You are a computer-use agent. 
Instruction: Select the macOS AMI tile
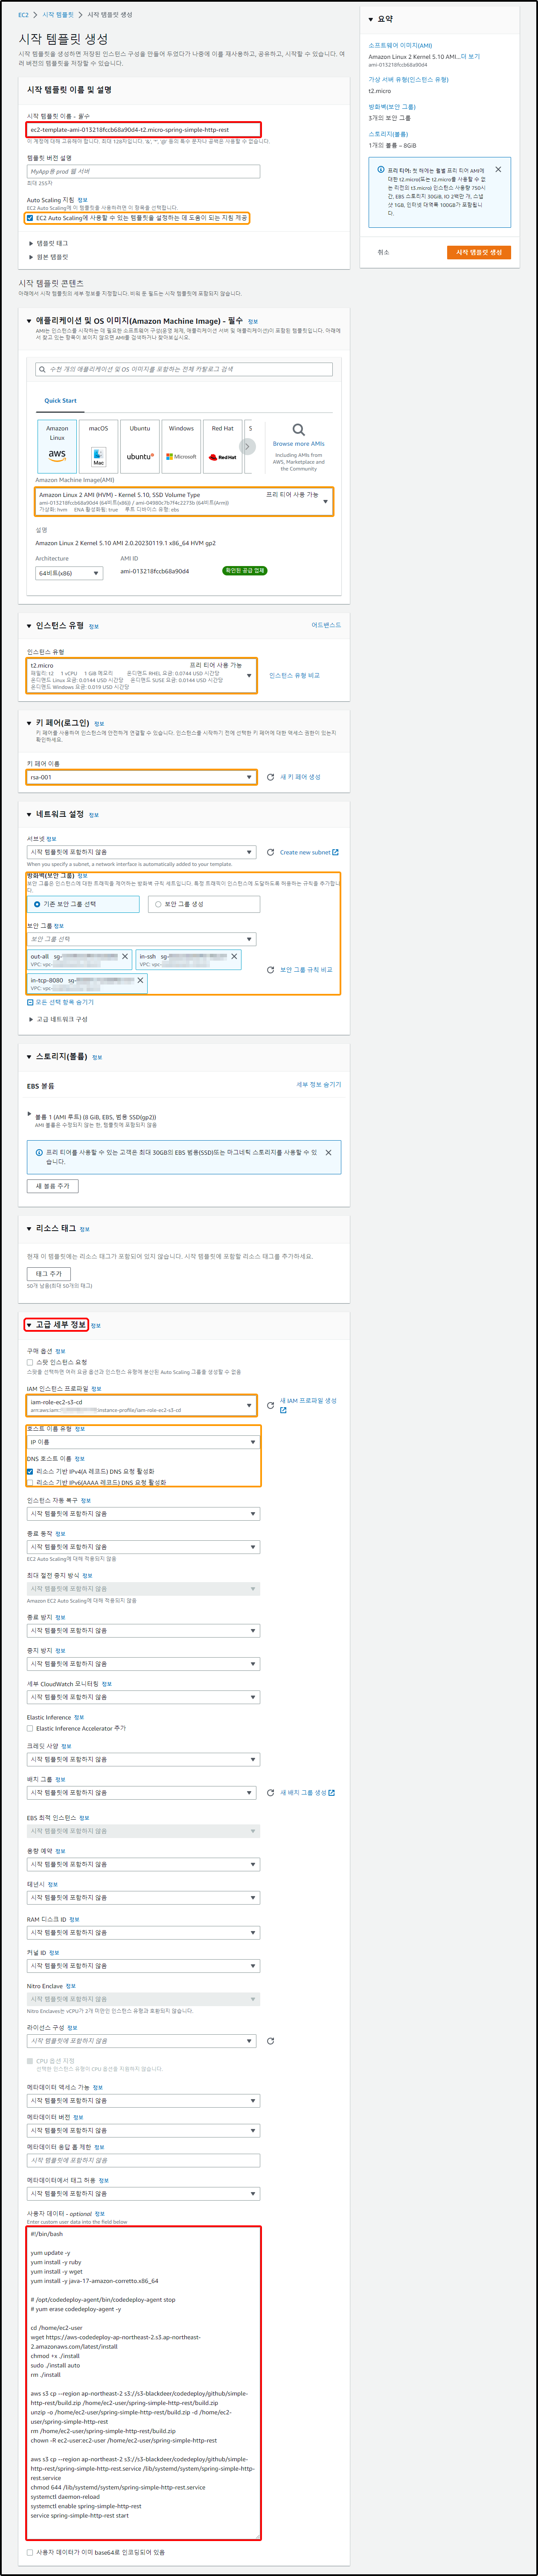point(98,446)
